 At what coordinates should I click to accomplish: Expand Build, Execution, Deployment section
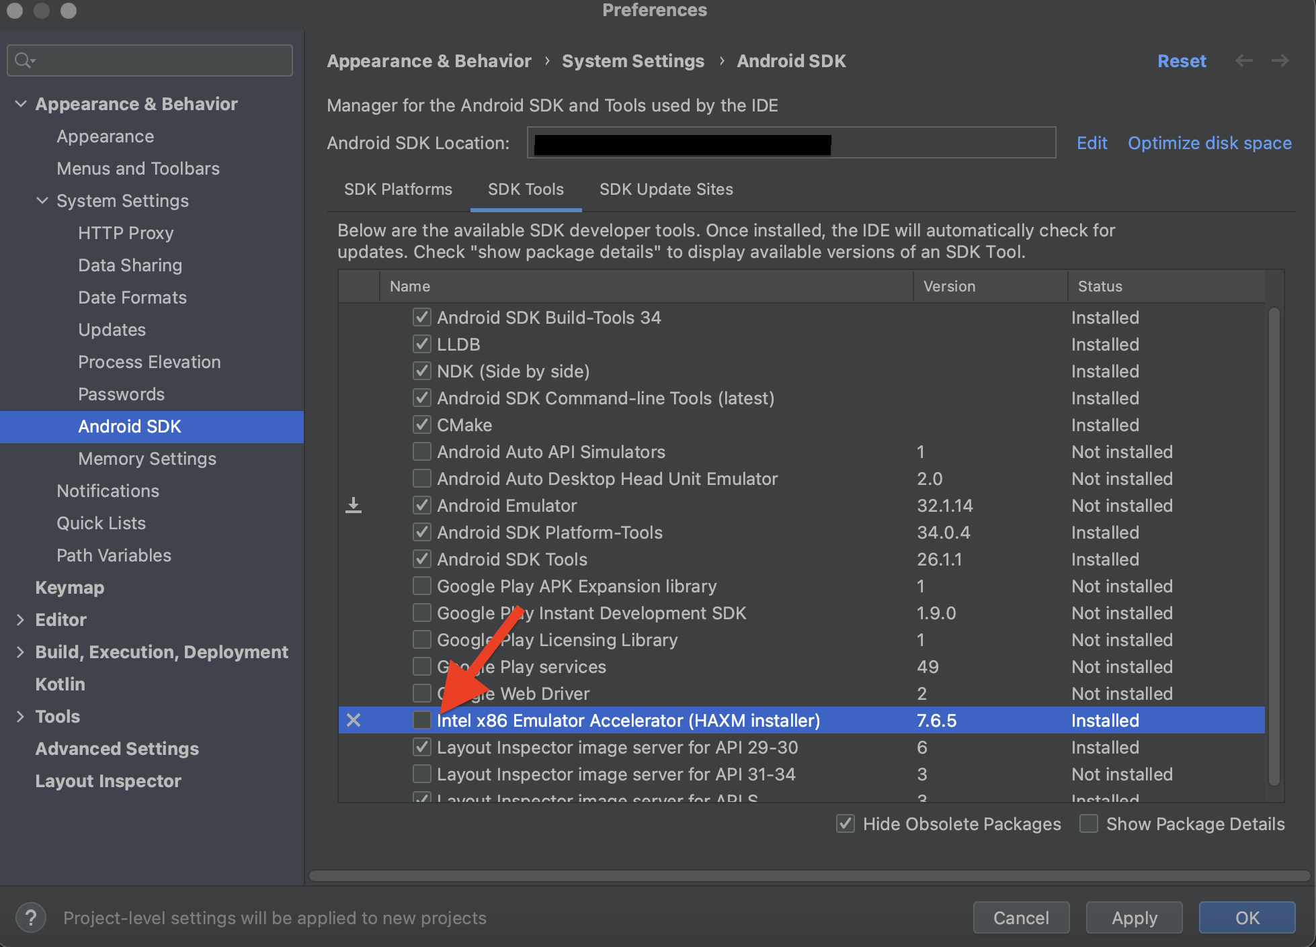pos(20,652)
